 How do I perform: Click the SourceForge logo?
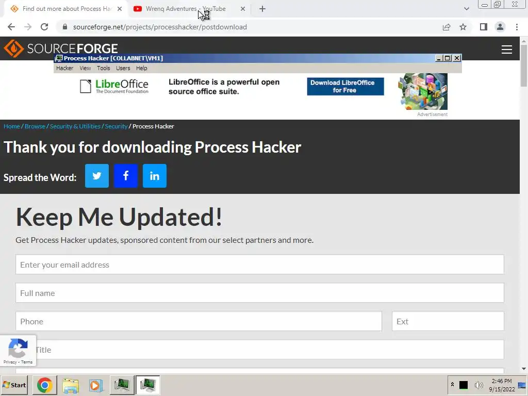point(61,48)
